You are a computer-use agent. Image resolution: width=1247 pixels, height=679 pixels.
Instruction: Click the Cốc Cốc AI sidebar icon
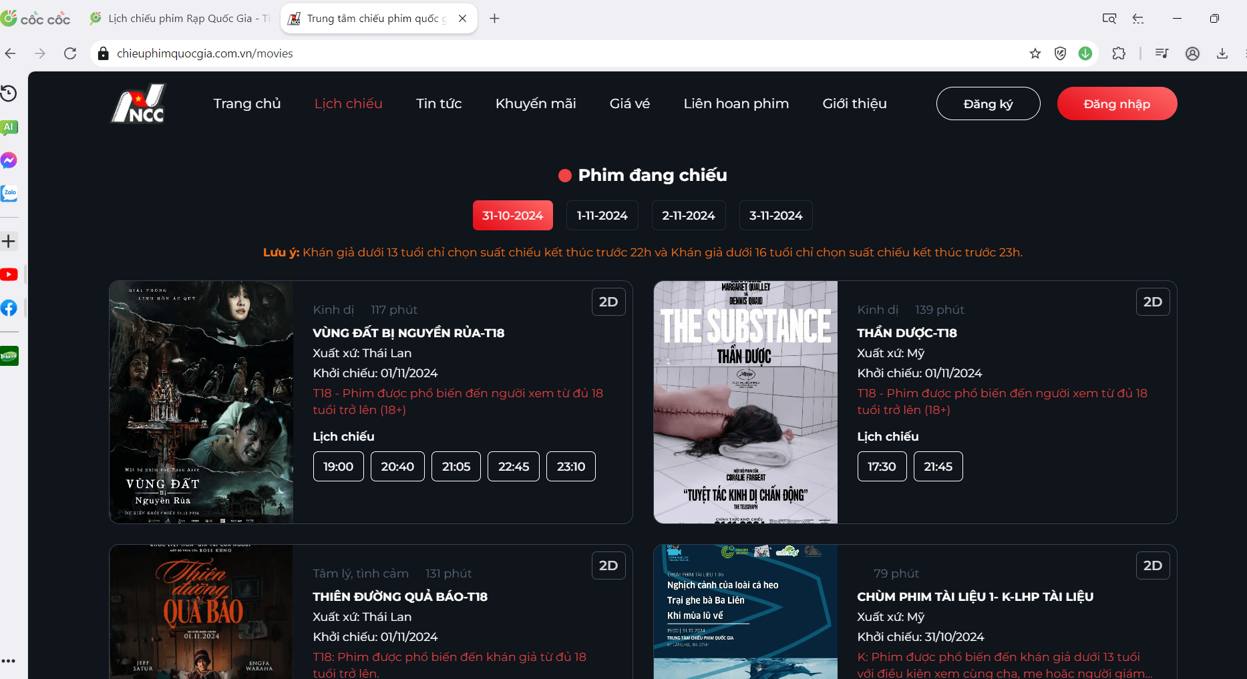click(9, 127)
